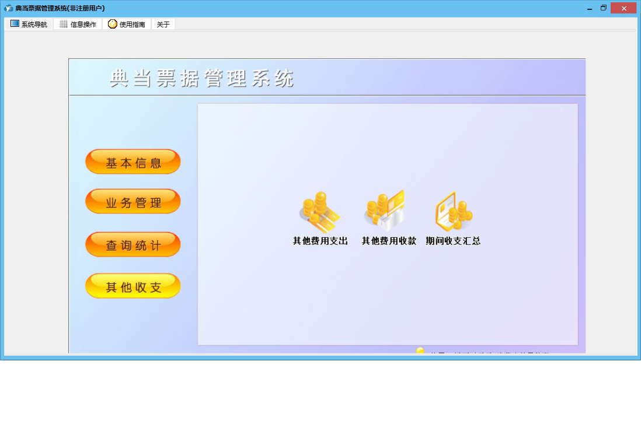The width and height of the screenshot is (641, 421).
Task: Select the 业务管理 button
Action: pyautogui.click(x=133, y=201)
